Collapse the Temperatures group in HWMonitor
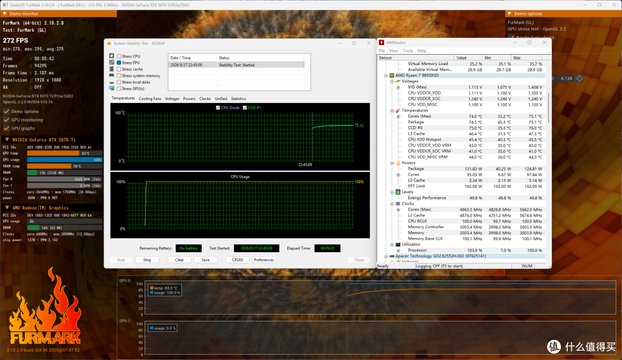 pyautogui.click(x=392, y=111)
